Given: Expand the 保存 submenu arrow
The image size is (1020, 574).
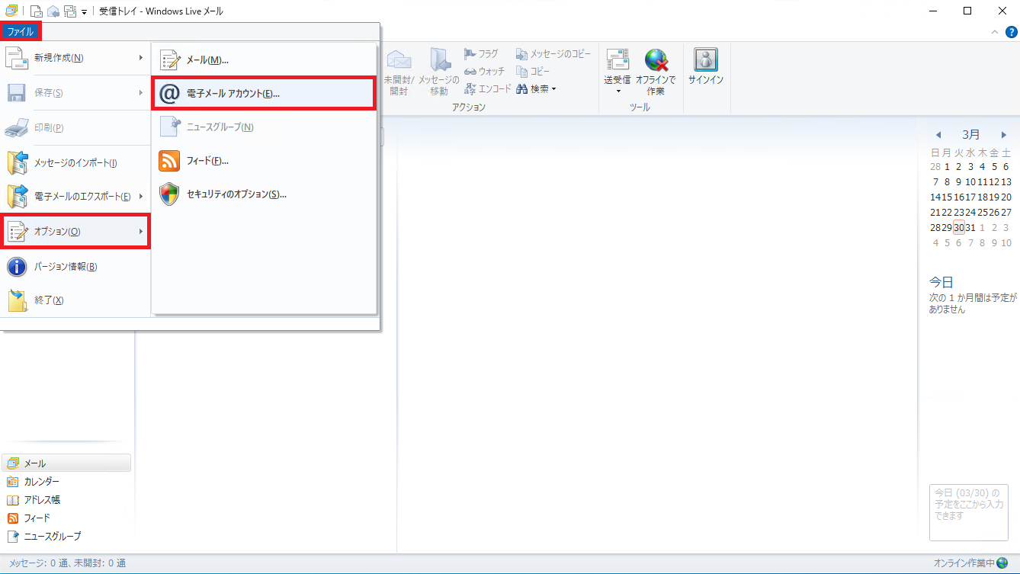Looking at the screenshot, I should (141, 93).
